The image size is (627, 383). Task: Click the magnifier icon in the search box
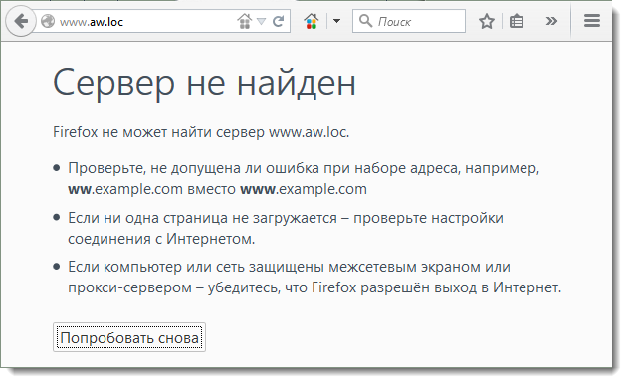pyautogui.click(x=365, y=20)
